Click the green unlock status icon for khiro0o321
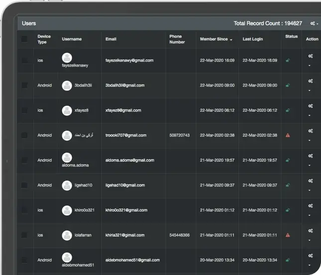 tap(288, 210)
